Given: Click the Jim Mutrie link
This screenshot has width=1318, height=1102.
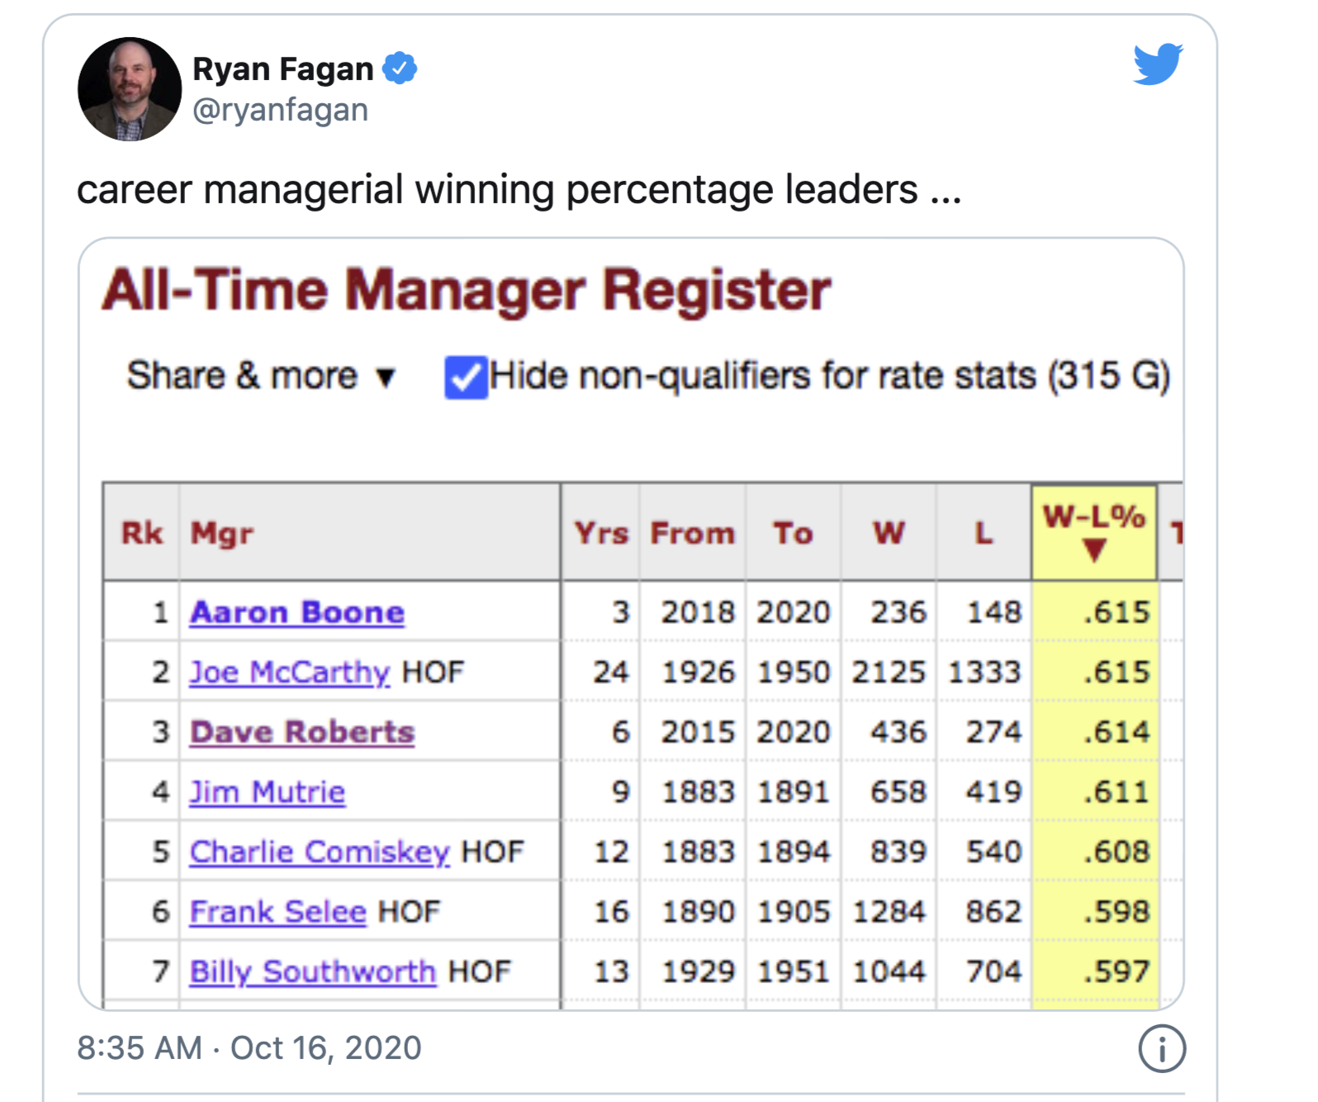Looking at the screenshot, I should point(268,792).
